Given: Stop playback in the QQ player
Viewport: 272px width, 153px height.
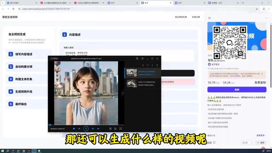Looking at the screenshot, I should [74, 129].
